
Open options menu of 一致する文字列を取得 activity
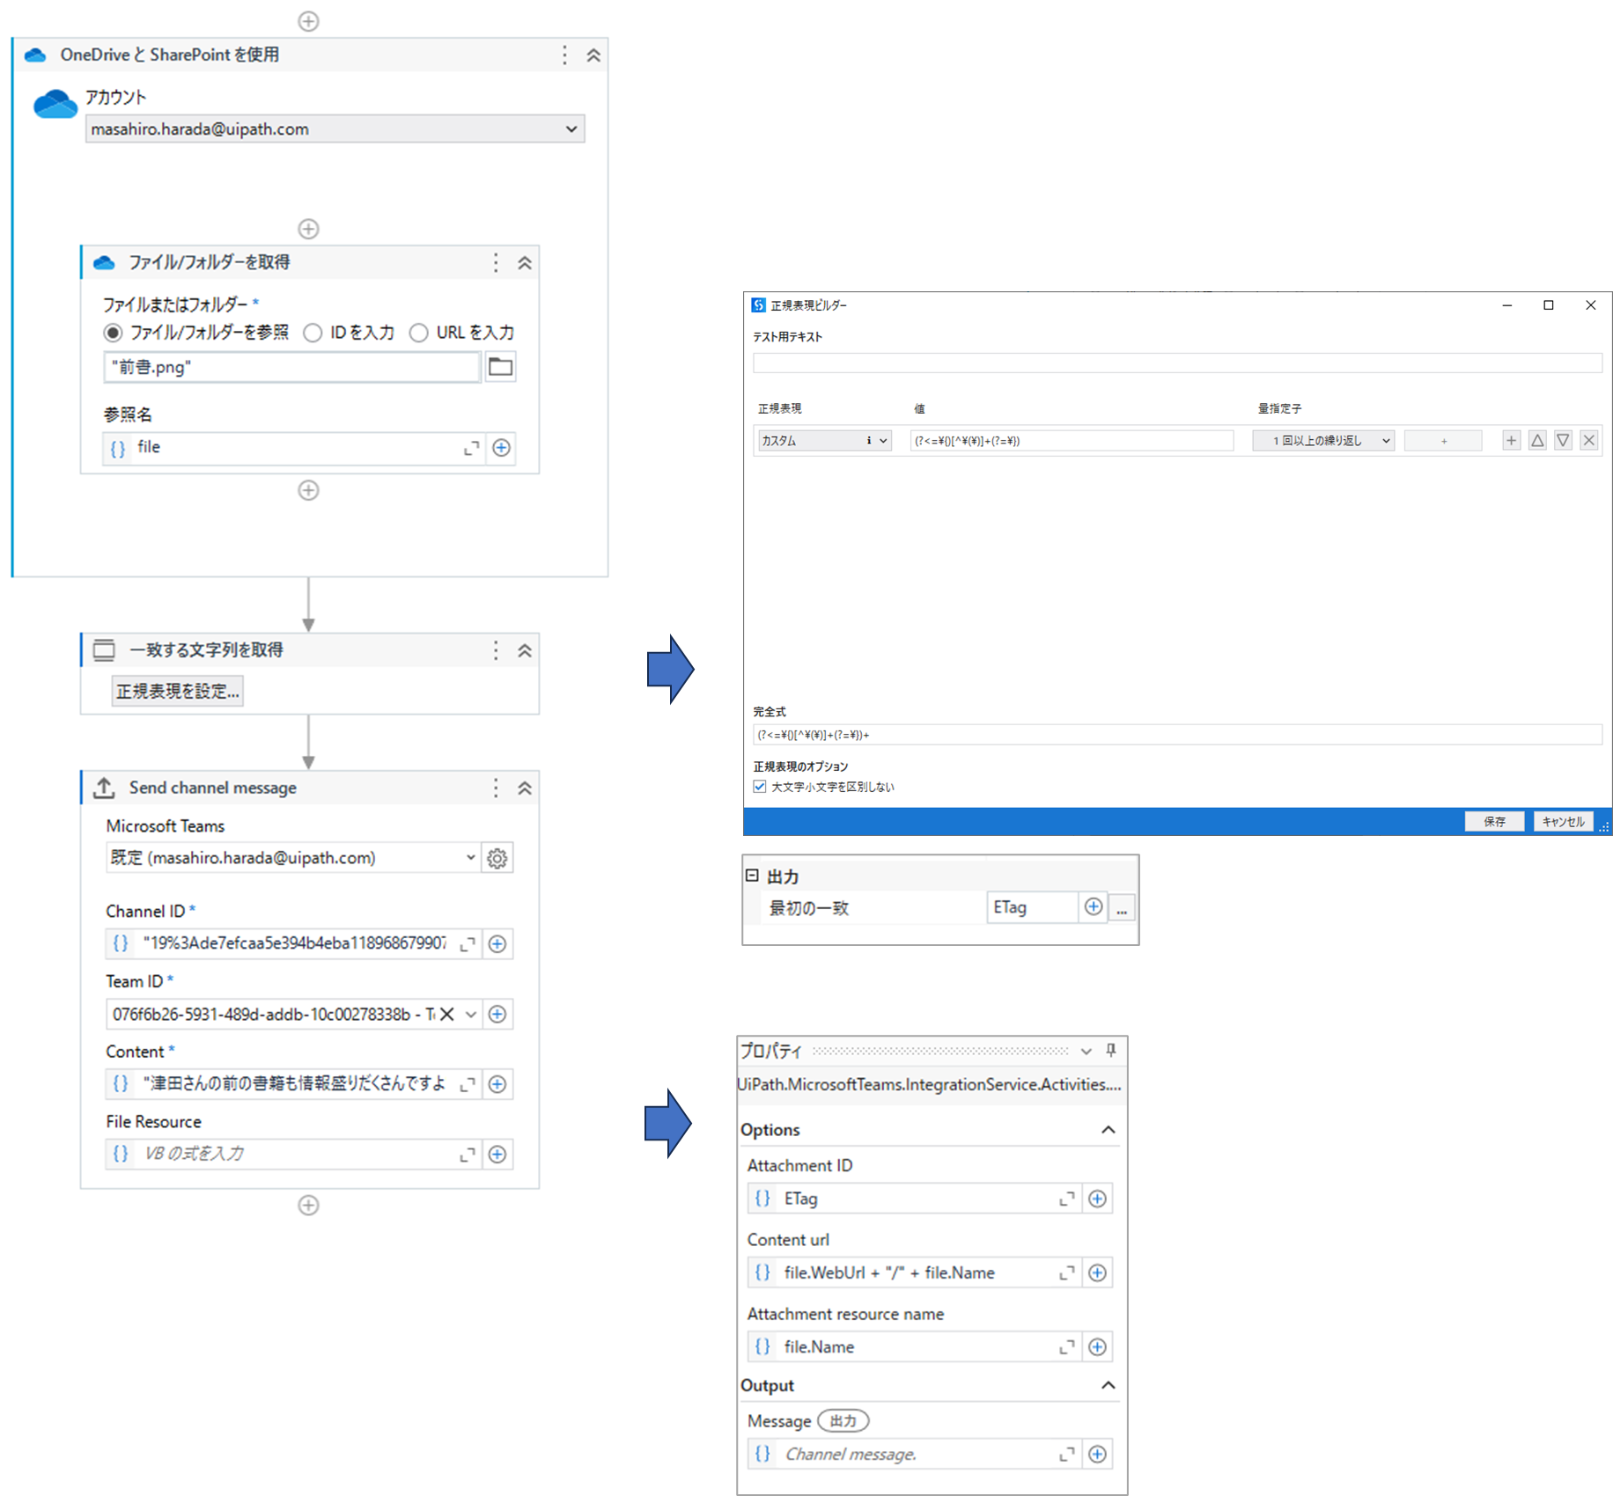point(496,650)
